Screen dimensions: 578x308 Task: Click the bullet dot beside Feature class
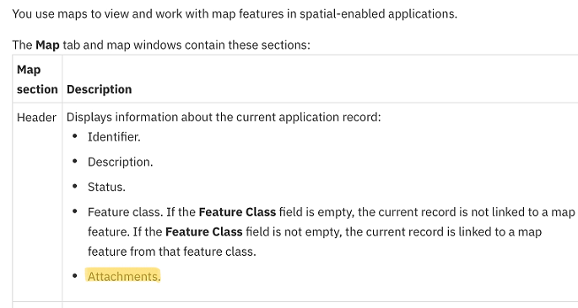75,211
